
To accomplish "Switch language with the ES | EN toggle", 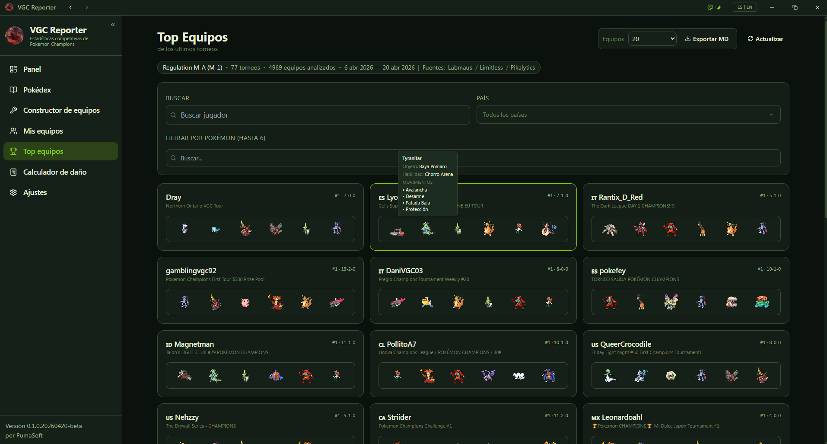I will point(744,7).
